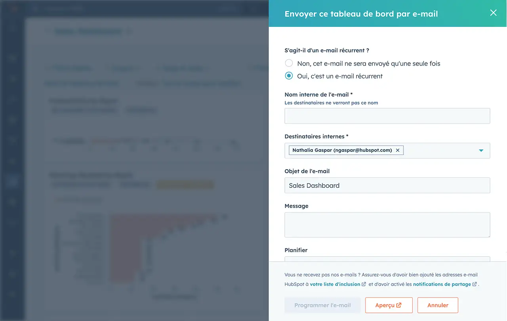Screen dimensions: 507x321
Task: Select the recurring email radio option
Action: tap(289, 76)
